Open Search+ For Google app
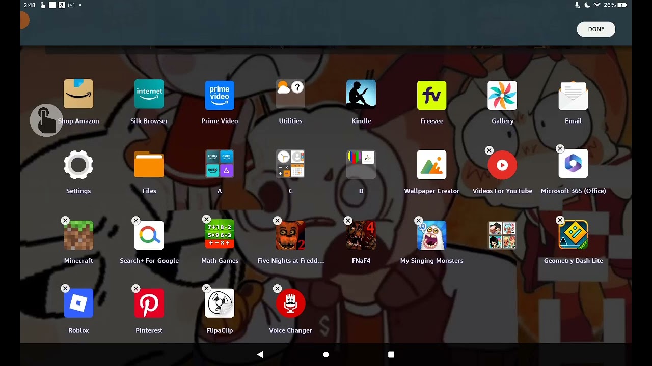This screenshot has height=366, width=652. click(x=149, y=235)
